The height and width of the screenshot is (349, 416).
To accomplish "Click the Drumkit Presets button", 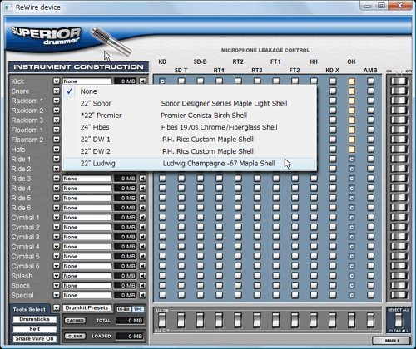I will pyautogui.click(x=87, y=307).
